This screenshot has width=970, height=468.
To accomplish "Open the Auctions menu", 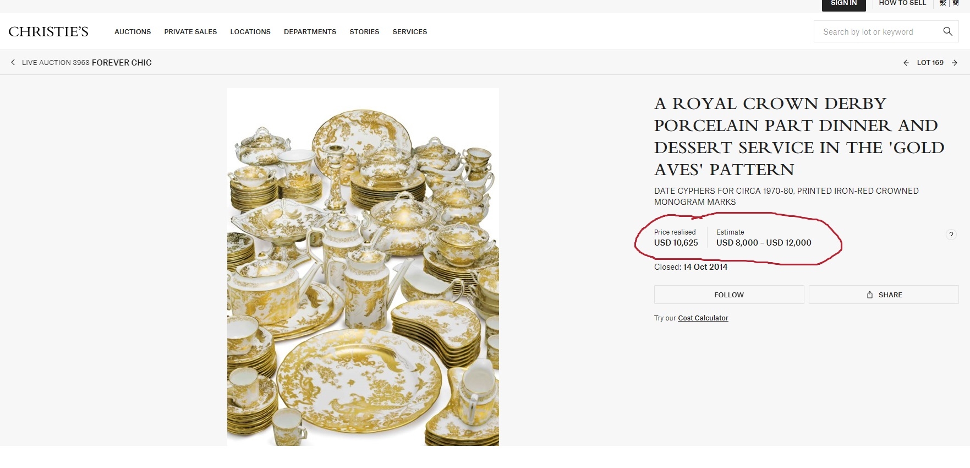I will [133, 32].
